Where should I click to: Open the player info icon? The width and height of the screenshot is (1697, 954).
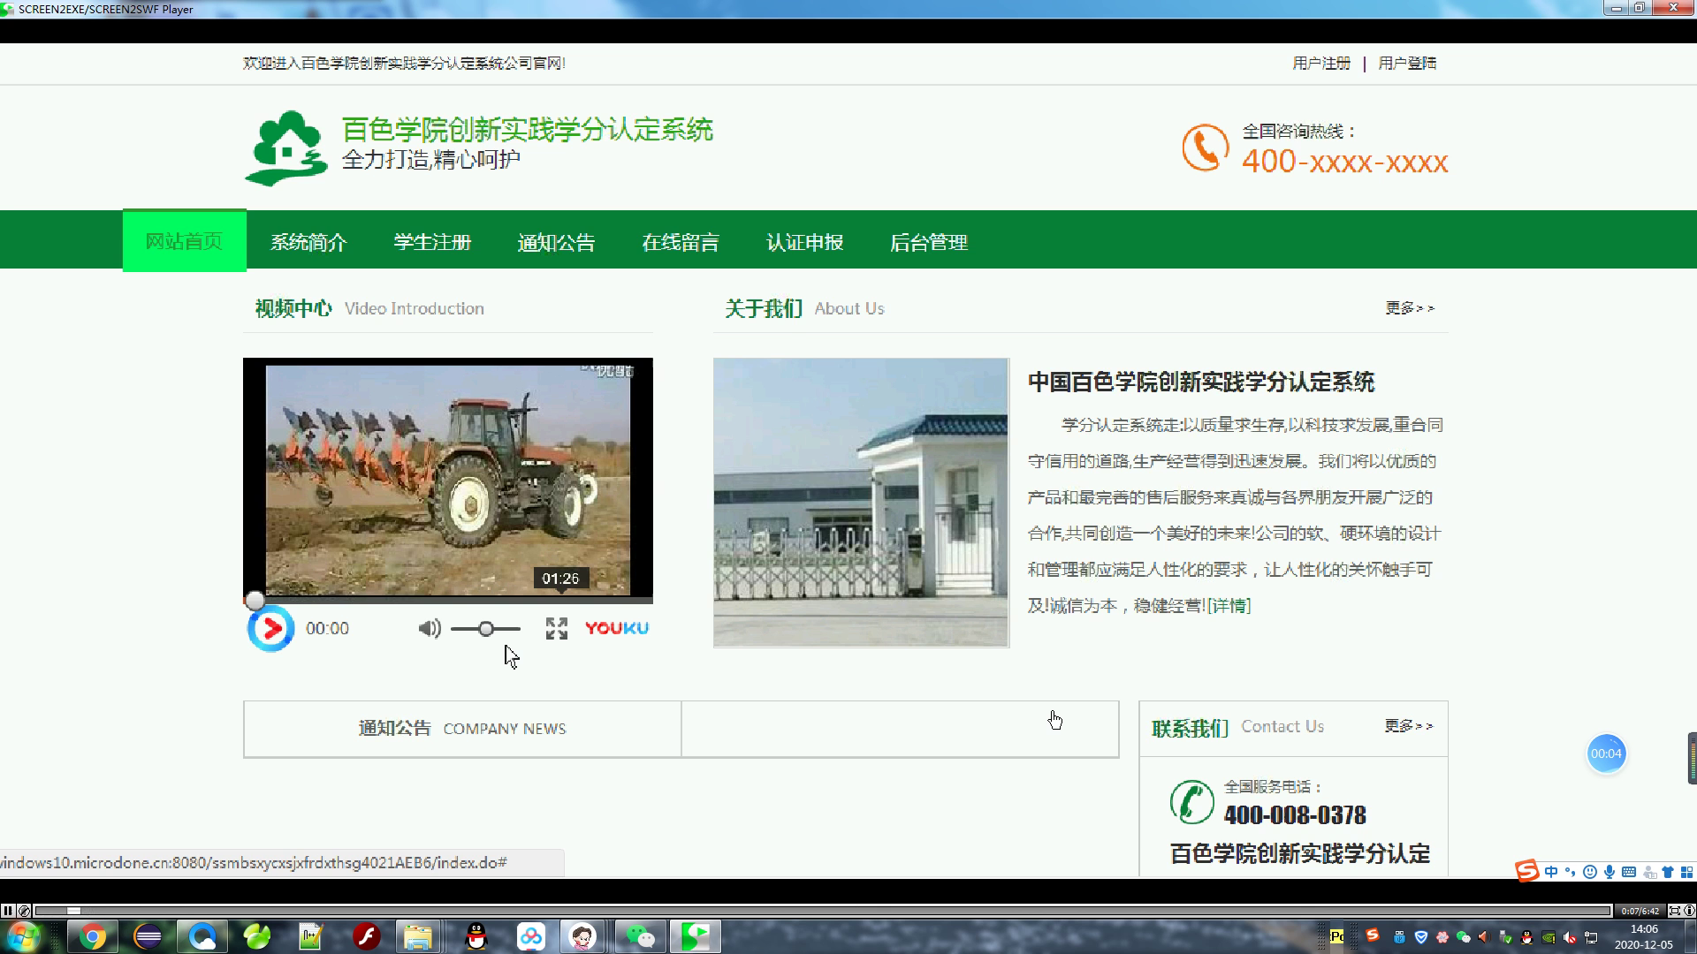pos(1689,911)
